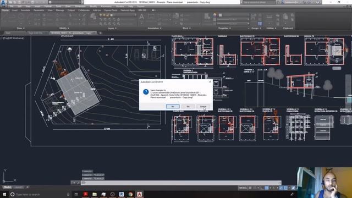Expand the Utilities panel flyout
The width and height of the screenshot is (352, 198).
click(x=271, y=28)
